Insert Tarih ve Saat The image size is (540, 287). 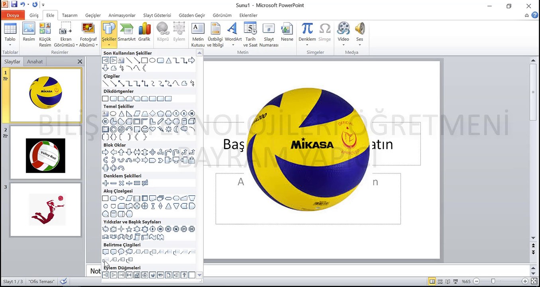click(x=250, y=35)
